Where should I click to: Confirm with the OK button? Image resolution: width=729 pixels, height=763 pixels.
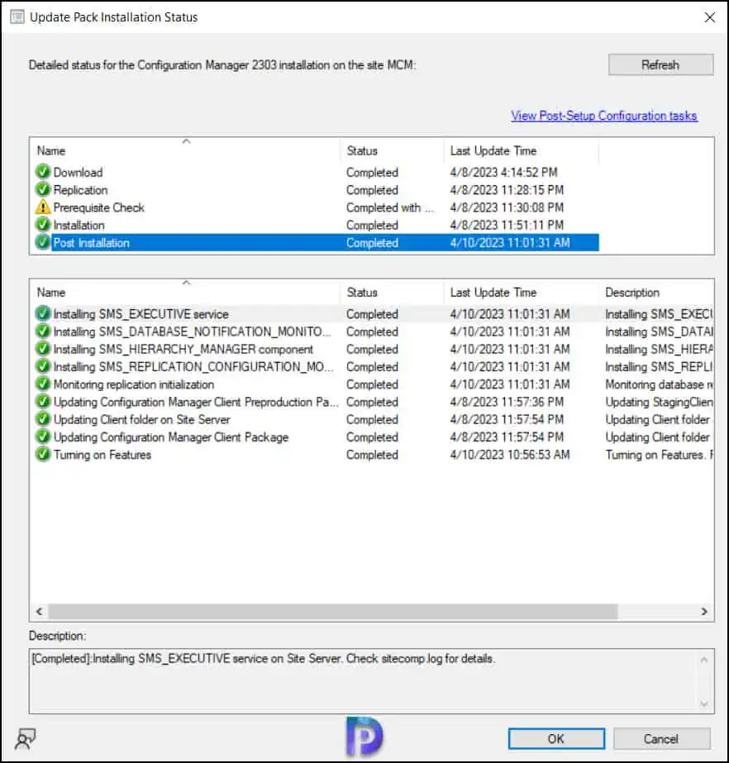[x=556, y=739]
